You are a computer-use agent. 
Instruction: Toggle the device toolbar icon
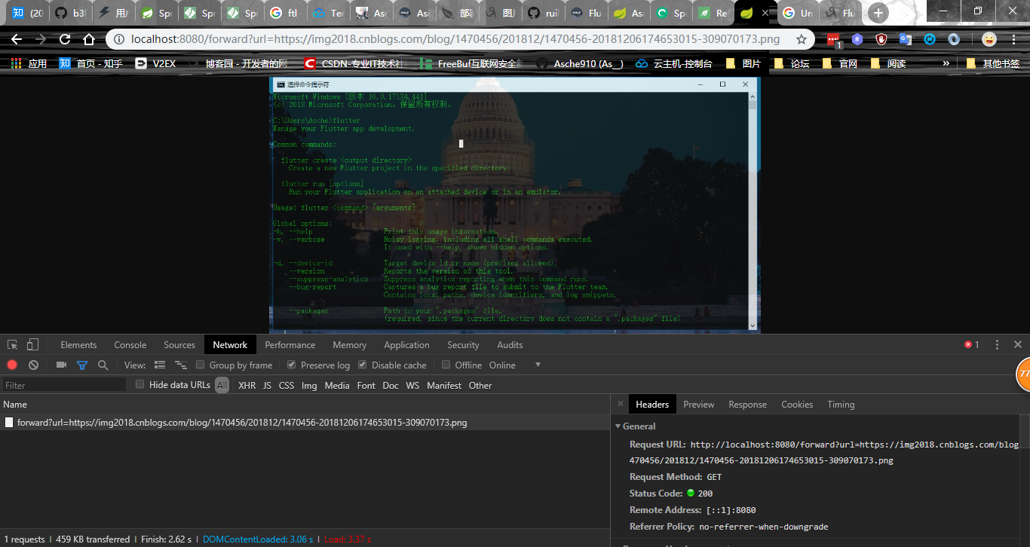(32, 344)
